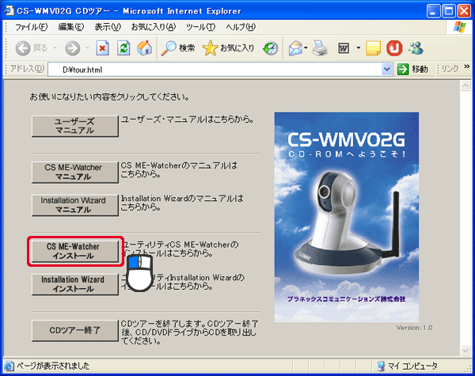
Task: Expand the Forward button history arrow
Action: (87, 47)
